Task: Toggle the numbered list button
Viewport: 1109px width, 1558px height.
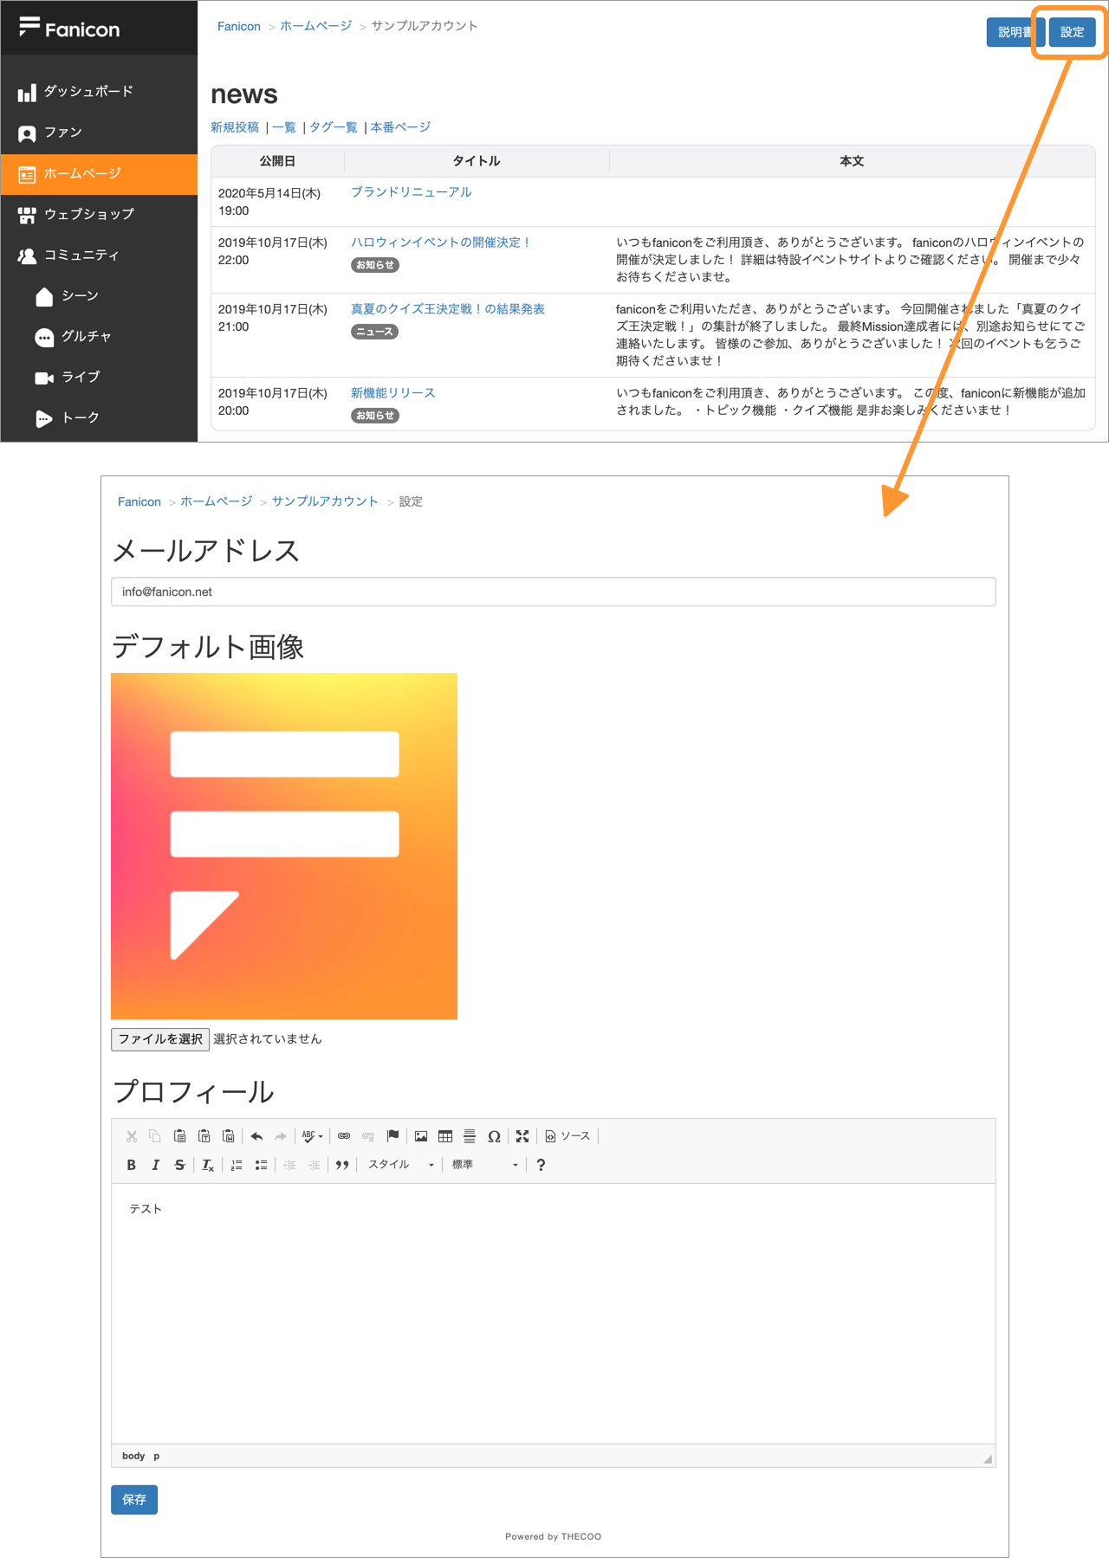Action: click(237, 1165)
